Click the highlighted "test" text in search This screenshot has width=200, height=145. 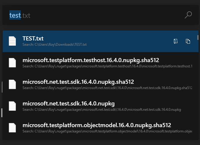point(15,15)
